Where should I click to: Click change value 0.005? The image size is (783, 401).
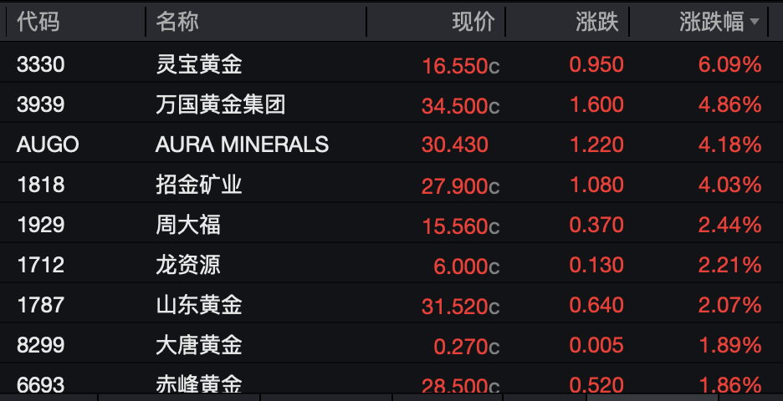[596, 345]
